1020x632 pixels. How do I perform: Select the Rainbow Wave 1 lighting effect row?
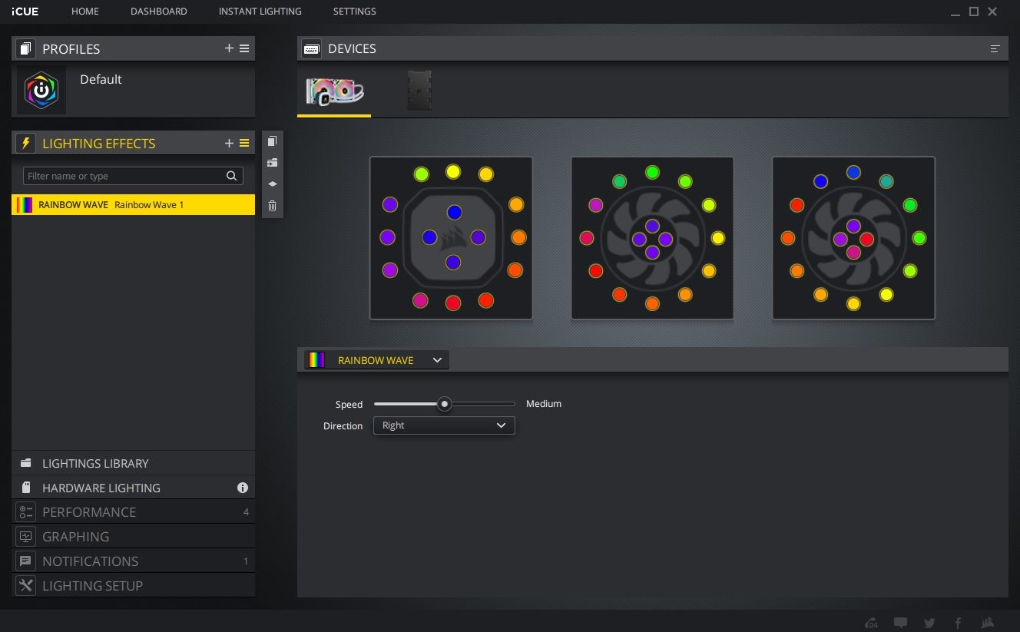(134, 205)
